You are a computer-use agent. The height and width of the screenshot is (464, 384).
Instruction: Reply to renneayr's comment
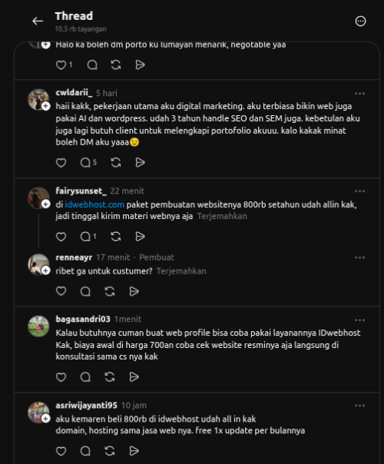(85, 291)
